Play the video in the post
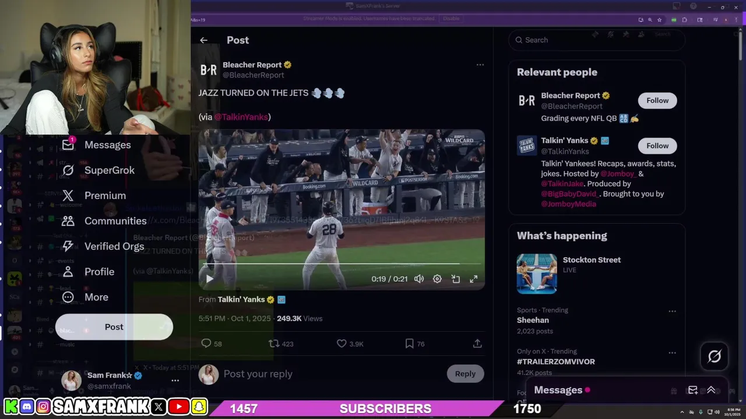The width and height of the screenshot is (746, 419). click(x=210, y=279)
